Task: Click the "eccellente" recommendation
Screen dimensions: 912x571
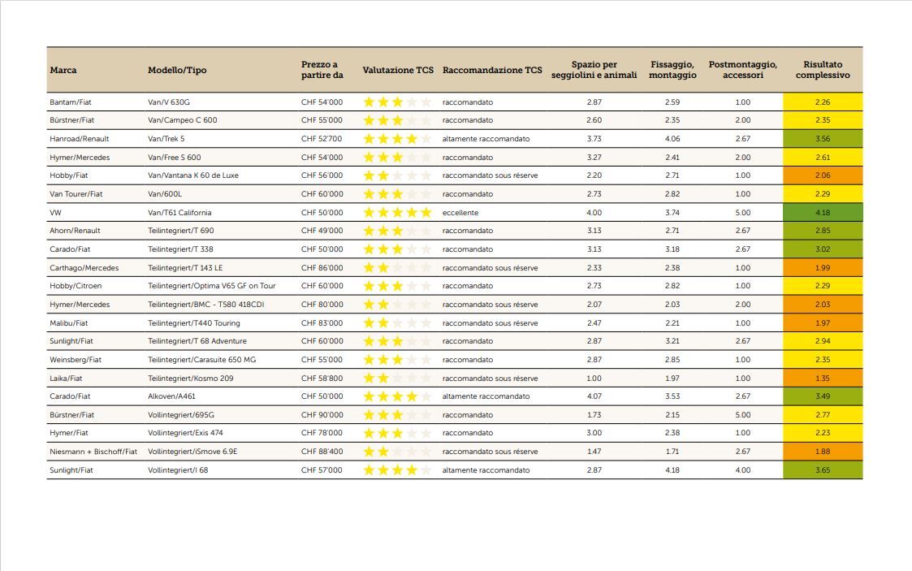Action: [460, 213]
